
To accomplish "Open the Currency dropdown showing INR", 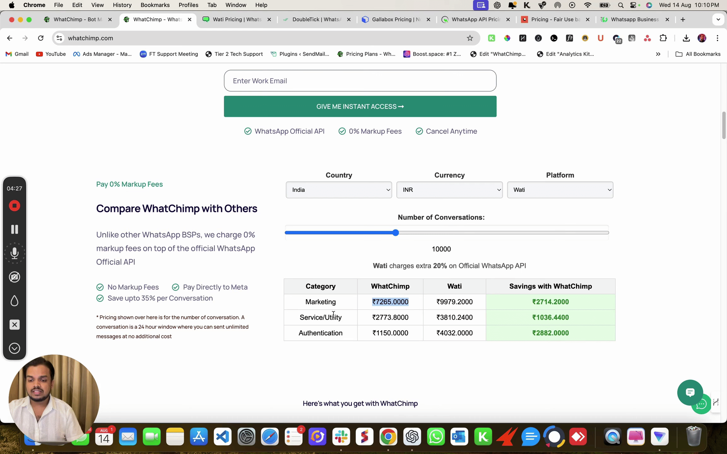I will pos(449,190).
